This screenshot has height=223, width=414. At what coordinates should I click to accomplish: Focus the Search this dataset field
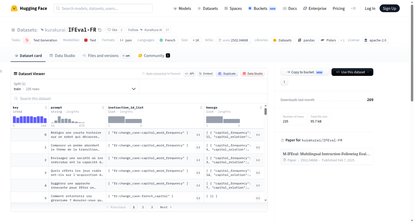(139, 98)
